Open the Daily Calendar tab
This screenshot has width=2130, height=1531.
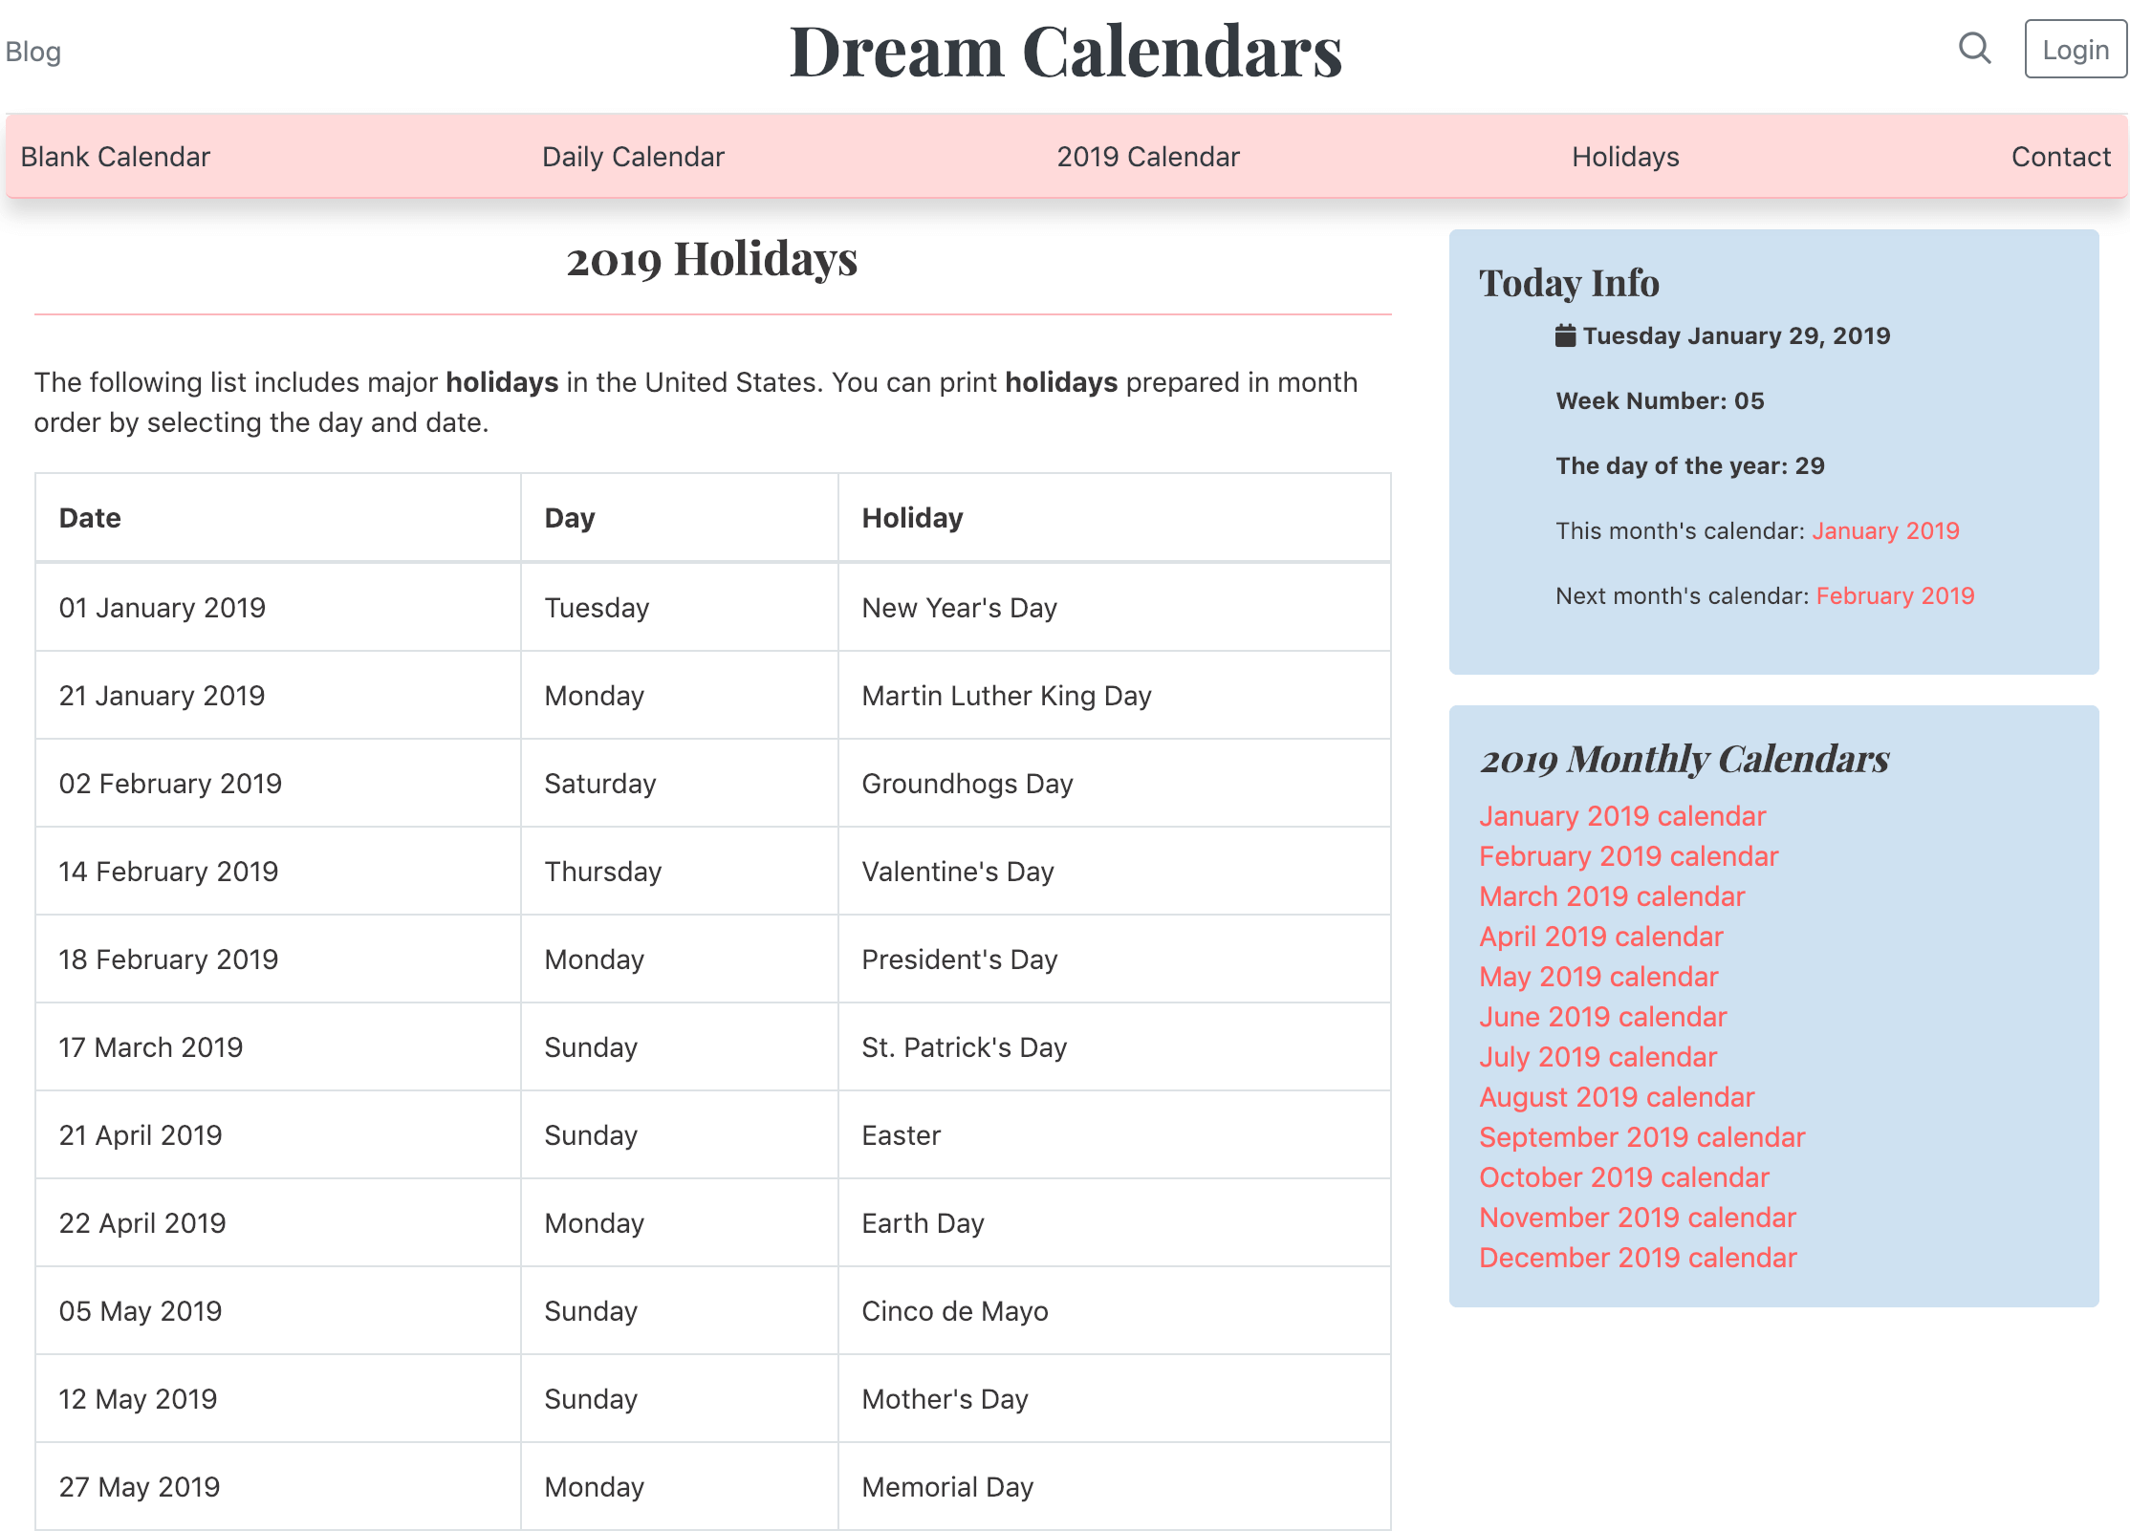(x=634, y=157)
